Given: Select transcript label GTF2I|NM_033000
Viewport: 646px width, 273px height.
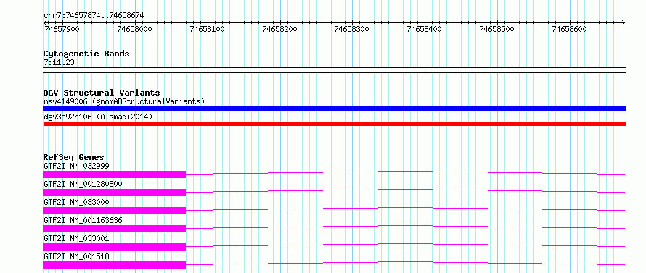Looking at the screenshot, I should (x=76, y=202).
